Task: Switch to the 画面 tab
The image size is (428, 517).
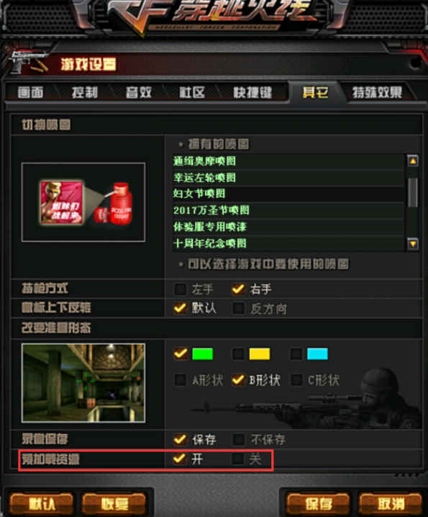Action: tap(30, 92)
